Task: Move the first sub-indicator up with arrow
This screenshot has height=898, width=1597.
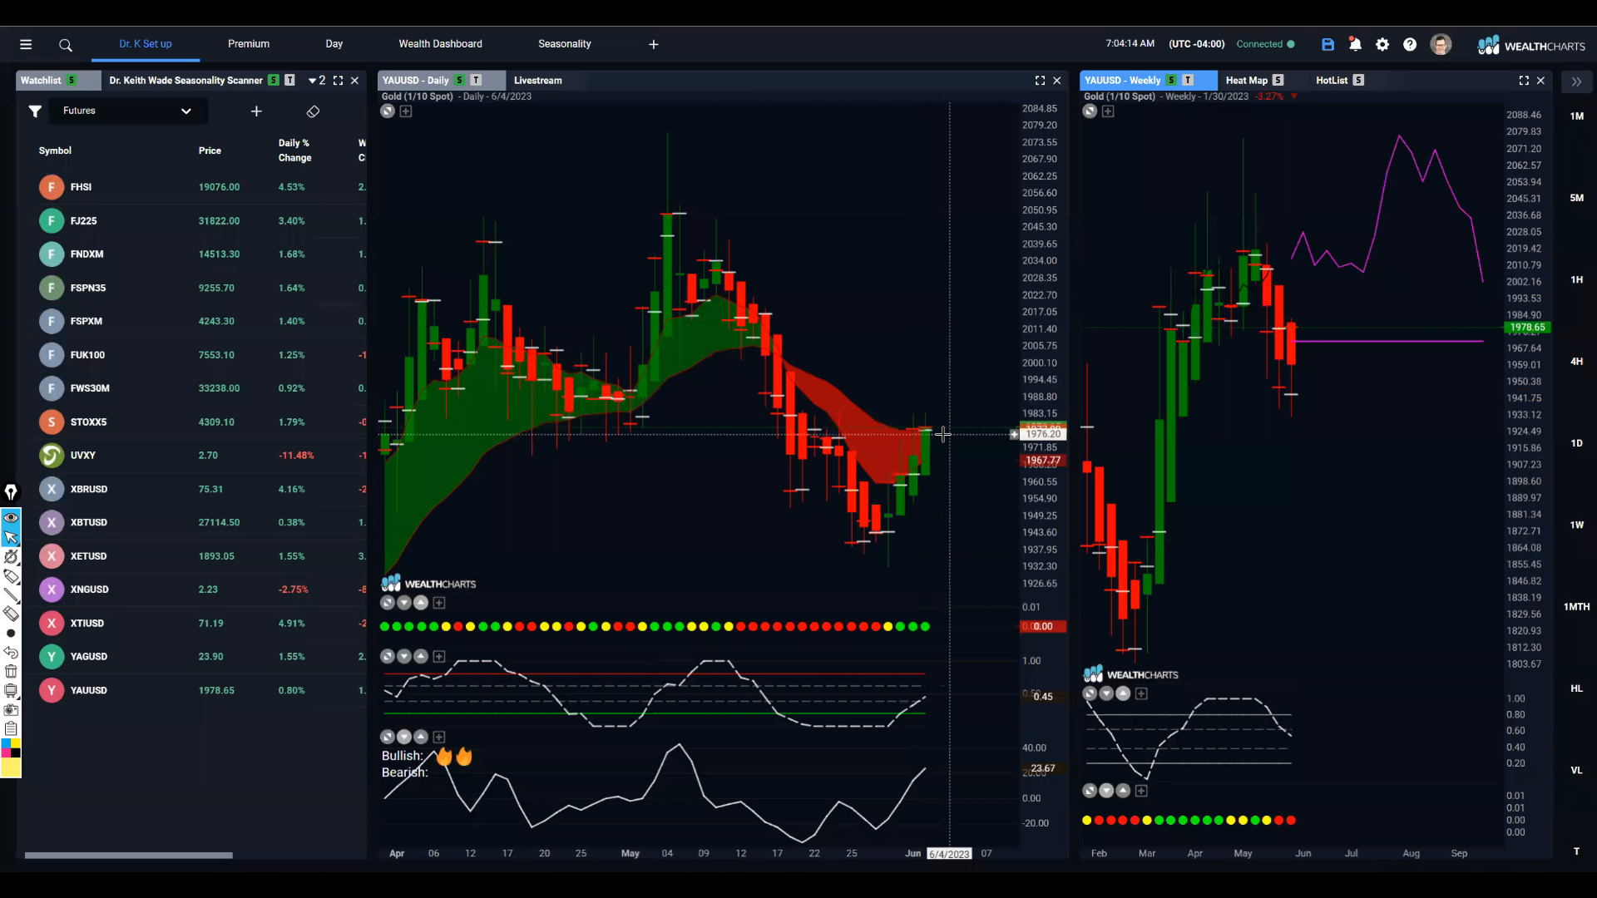Action: click(x=421, y=603)
